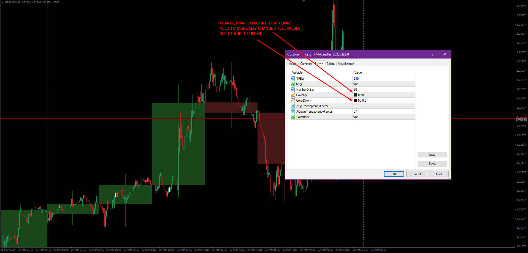The image size is (528, 253).
Task: Select the PaintBar0 variable name
Action: [x=302, y=117]
